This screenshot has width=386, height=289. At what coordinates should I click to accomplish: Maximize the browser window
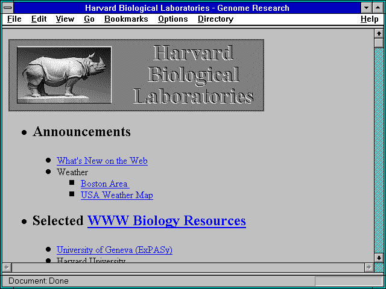(x=378, y=8)
